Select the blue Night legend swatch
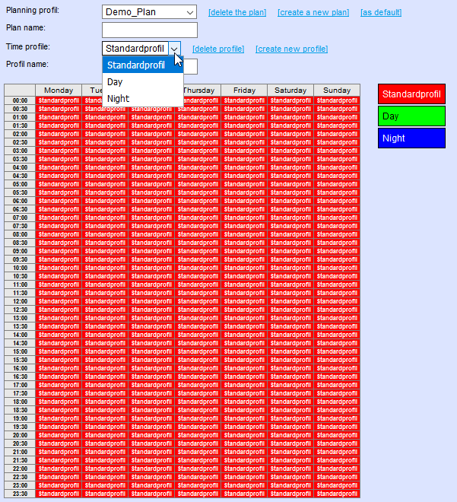 pyautogui.click(x=411, y=138)
